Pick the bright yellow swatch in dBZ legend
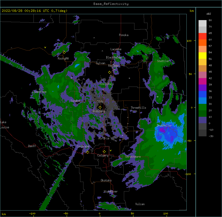This screenshot has width=222, height=217. 202,55
